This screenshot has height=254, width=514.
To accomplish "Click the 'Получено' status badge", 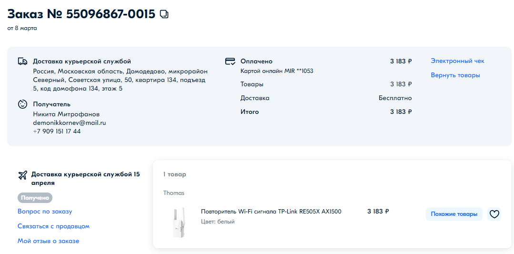I will coord(35,198).
